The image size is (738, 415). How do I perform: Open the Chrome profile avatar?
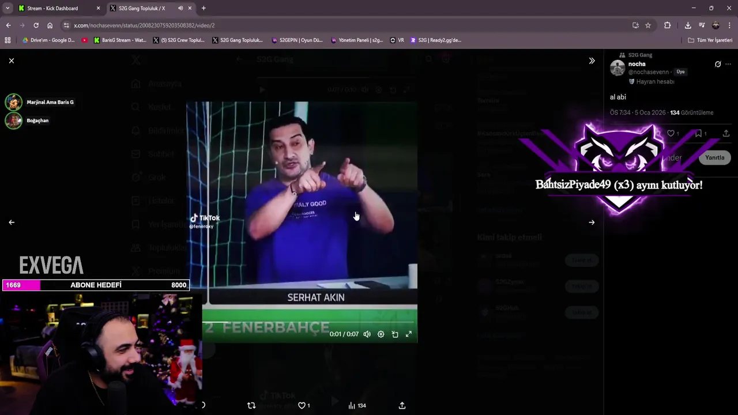(x=716, y=25)
